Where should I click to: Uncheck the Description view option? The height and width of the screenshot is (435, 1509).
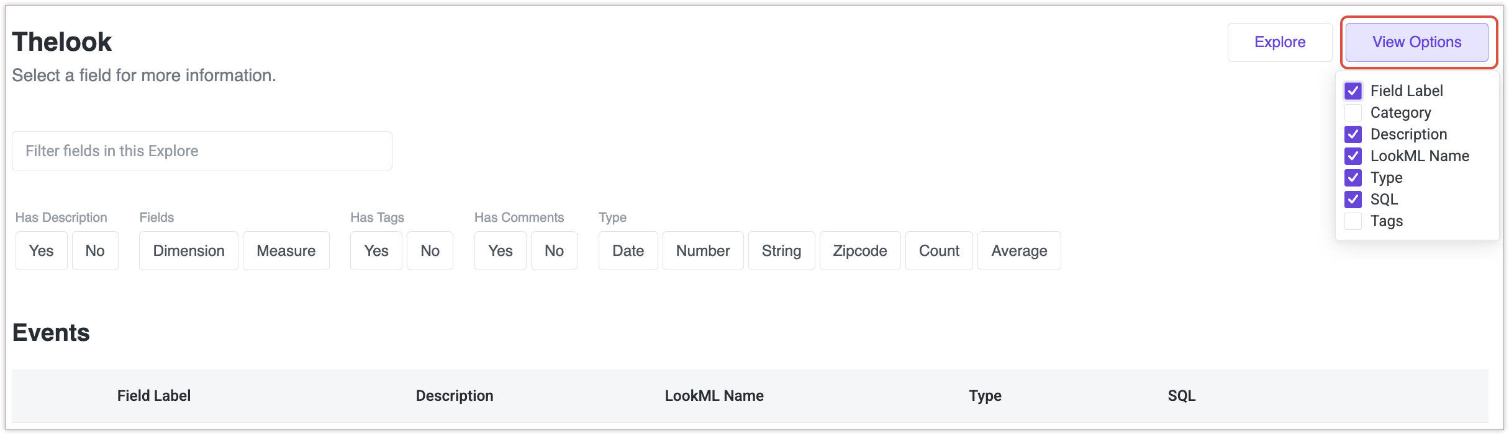pos(1353,134)
